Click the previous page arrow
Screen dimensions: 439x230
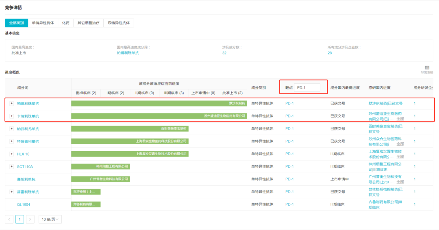tap(9, 219)
